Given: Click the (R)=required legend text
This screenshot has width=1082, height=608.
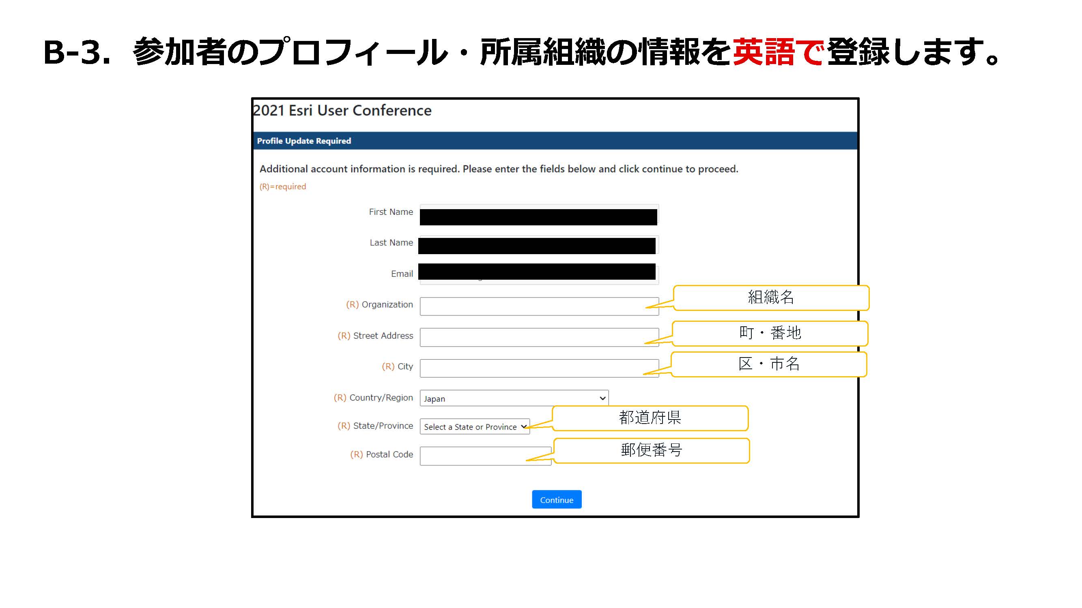Looking at the screenshot, I should coord(283,186).
